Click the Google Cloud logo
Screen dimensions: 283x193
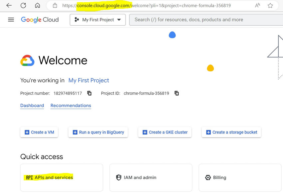tap(40, 20)
